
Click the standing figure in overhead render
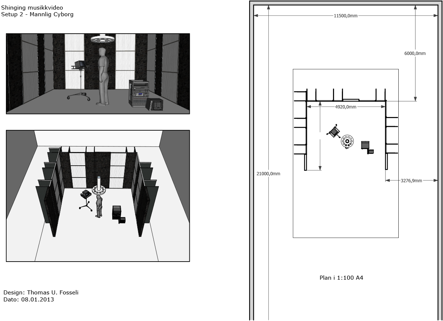pyautogui.click(x=99, y=206)
